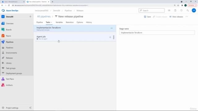Open the Repos sidebar icon
Image resolution: width=198 pixels, height=111 pixels.
pos(3,36)
